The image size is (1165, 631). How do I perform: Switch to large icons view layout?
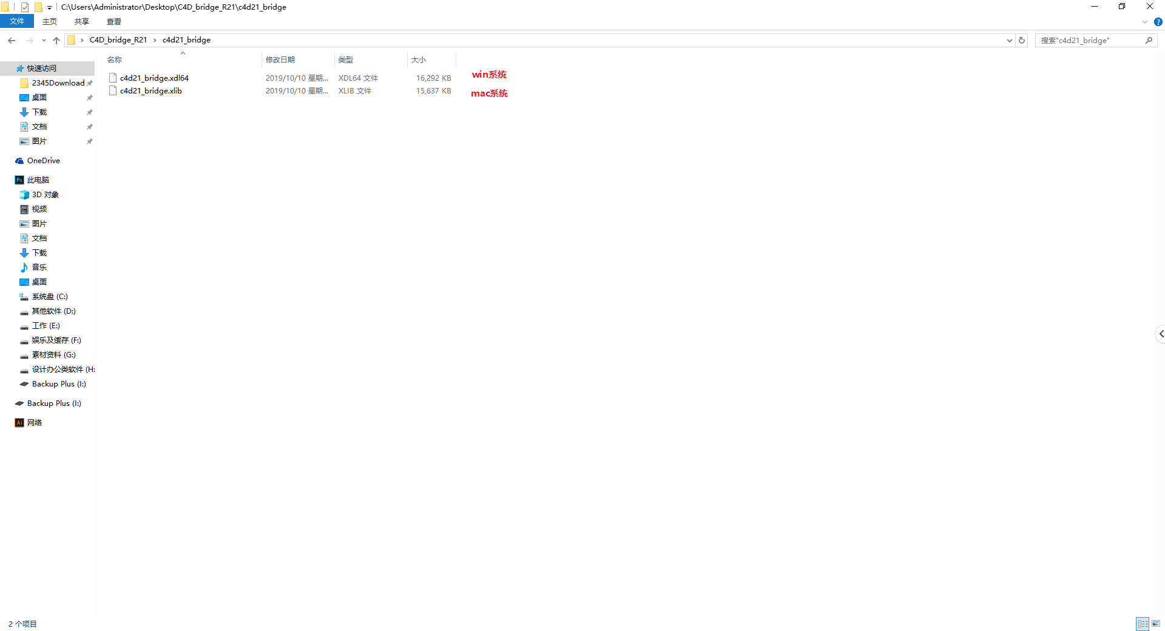[1156, 624]
